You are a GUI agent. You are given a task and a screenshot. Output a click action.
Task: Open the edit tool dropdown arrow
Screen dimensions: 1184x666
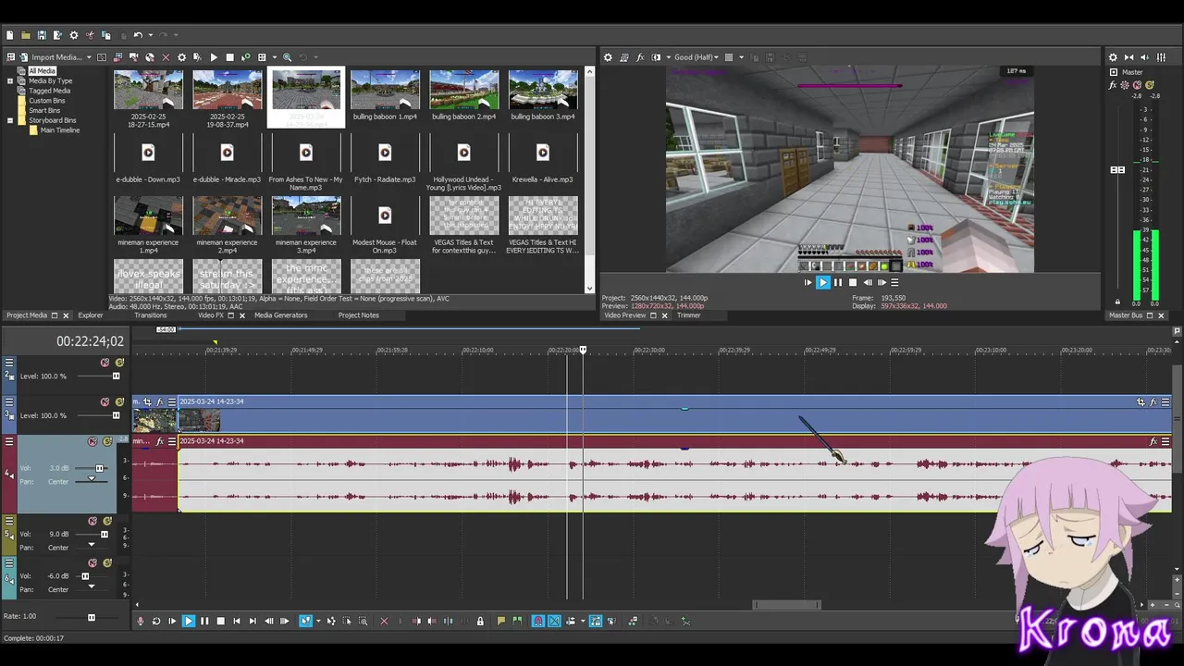point(318,621)
